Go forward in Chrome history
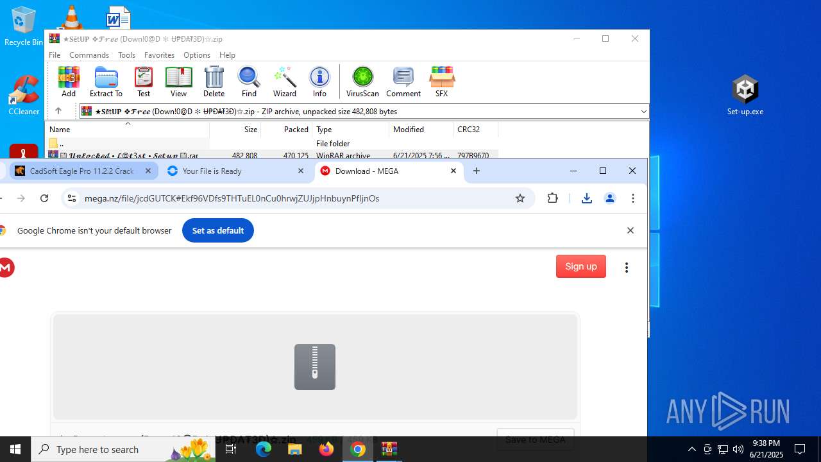This screenshot has width=821, height=462. (x=21, y=198)
